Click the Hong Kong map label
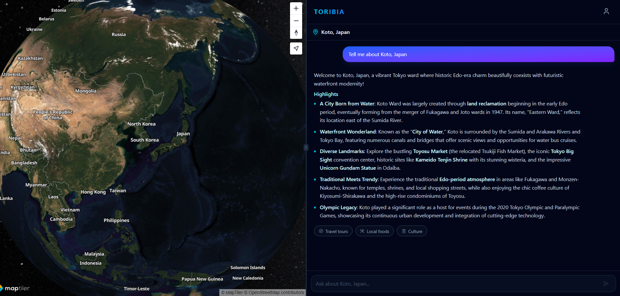 point(93,192)
